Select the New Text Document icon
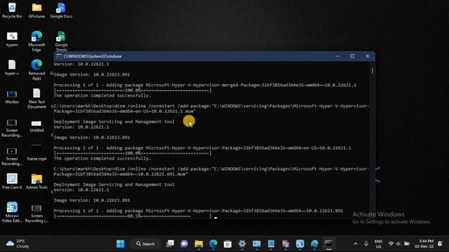The width and height of the screenshot is (449, 252). (x=36, y=98)
